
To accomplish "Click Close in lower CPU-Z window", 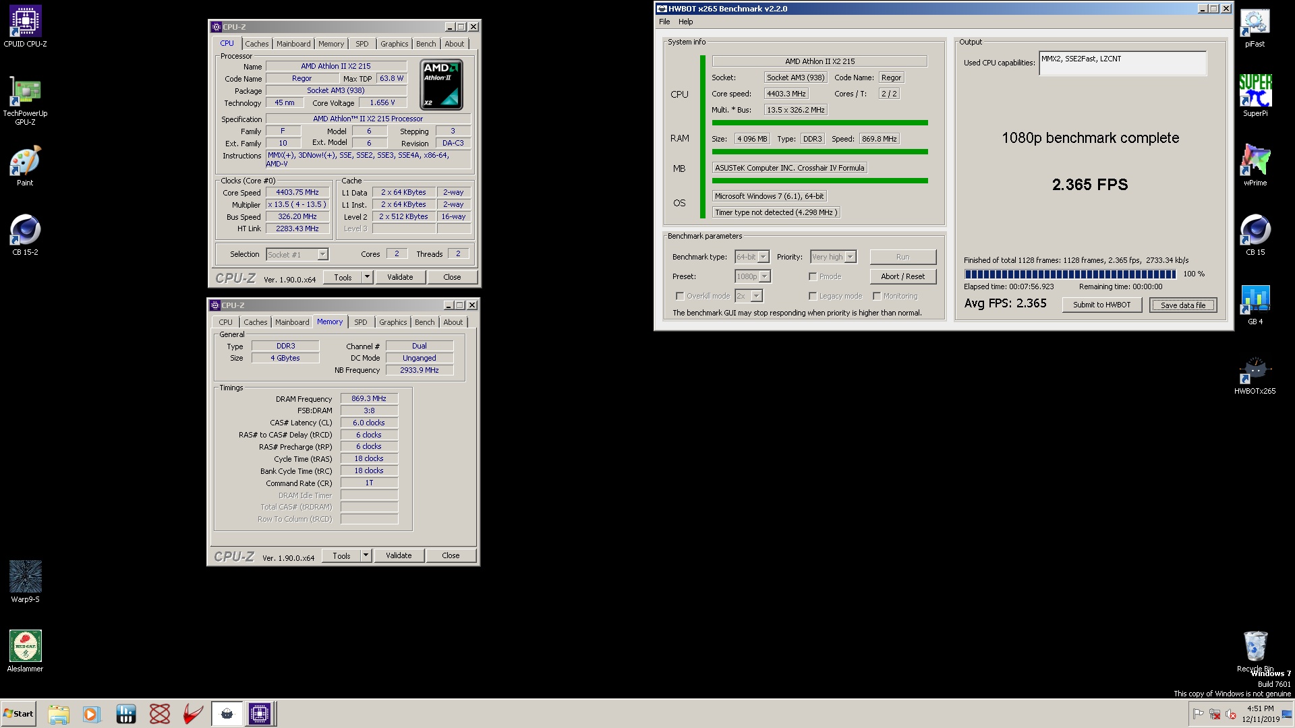I will point(451,555).
